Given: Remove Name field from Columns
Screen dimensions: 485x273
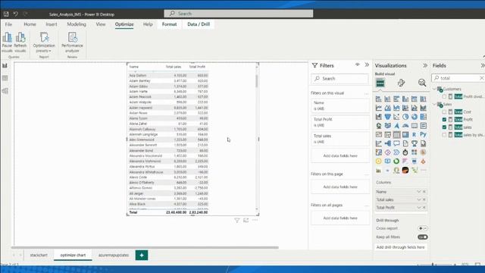Looking at the screenshot, I should tap(424, 192).
